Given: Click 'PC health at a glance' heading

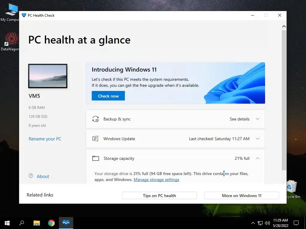Looking at the screenshot, I should [x=79, y=40].
